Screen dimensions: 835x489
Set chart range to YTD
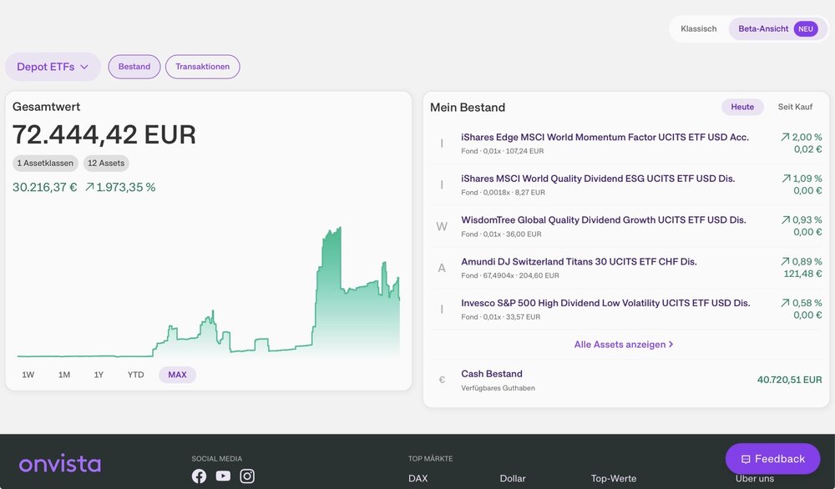coord(136,375)
